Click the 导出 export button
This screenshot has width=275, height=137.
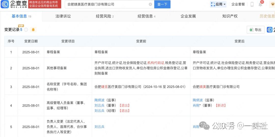click(256, 30)
